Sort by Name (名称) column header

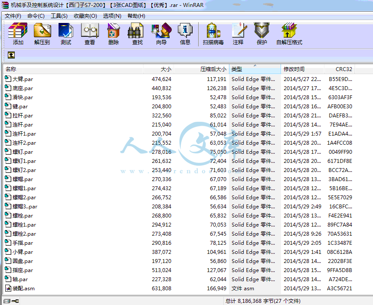pyautogui.click(x=73, y=69)
